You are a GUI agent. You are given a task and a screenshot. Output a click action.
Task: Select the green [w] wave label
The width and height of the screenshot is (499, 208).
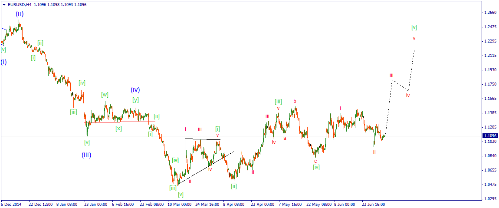(105, 95)
